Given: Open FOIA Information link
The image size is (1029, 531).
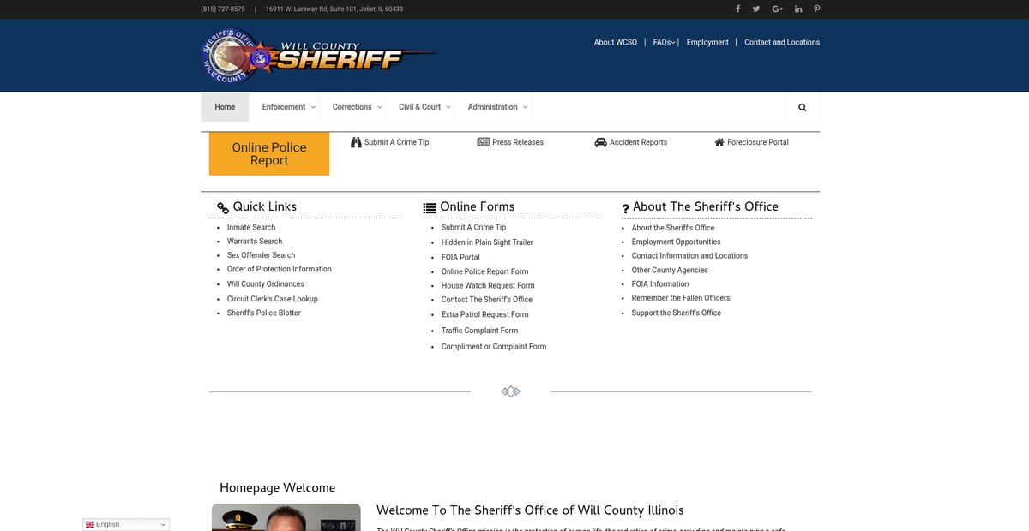Looking at the screenshot, I should point(660,284).
